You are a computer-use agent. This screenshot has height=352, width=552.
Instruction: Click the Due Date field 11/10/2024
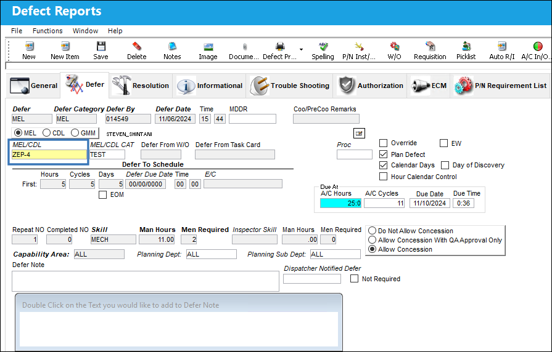coord(430,203)
